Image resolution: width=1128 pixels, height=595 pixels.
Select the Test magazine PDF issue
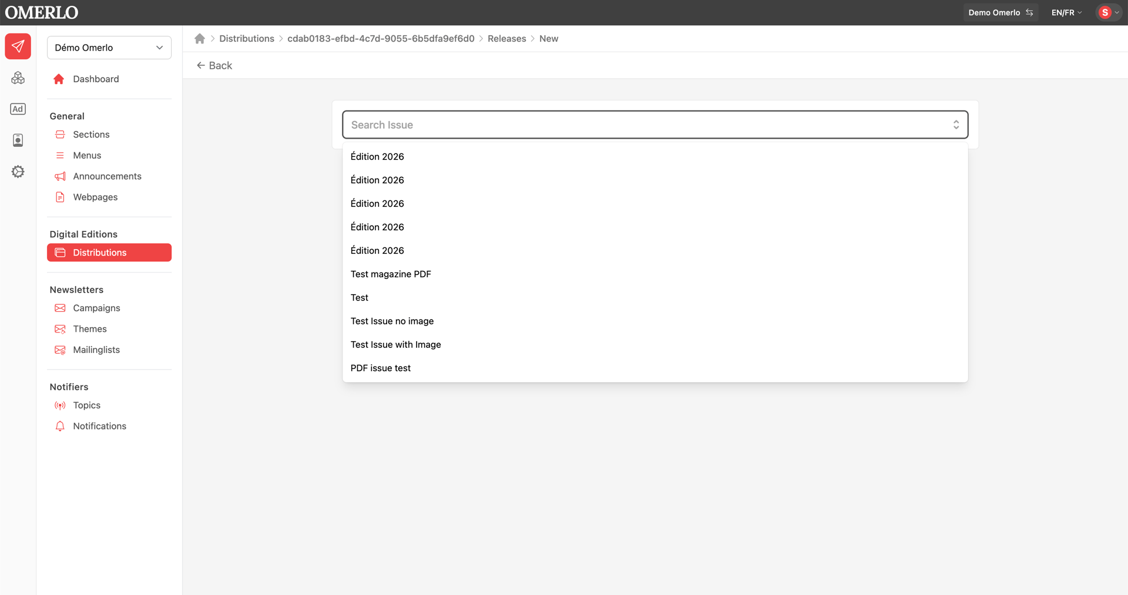coord(655,274)
